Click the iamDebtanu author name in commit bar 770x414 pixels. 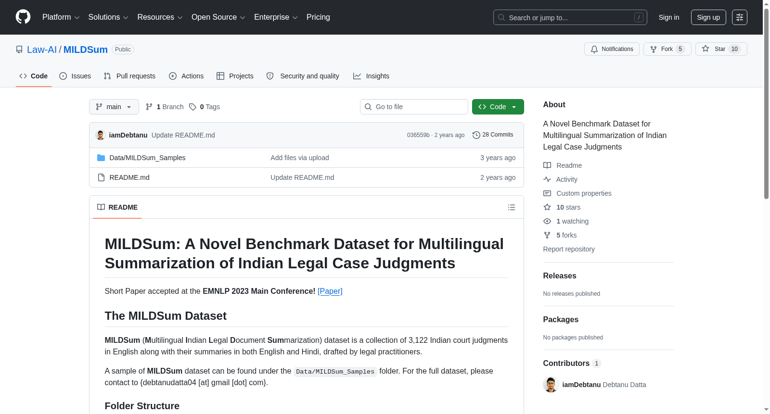pyautogui.click(x=128, y=135)
